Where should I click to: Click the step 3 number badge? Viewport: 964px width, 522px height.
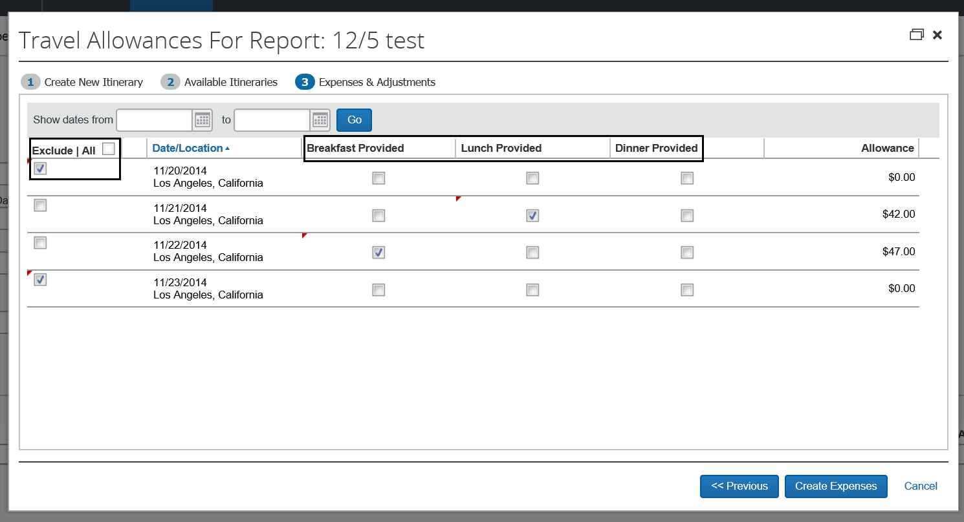click(305, 82)
